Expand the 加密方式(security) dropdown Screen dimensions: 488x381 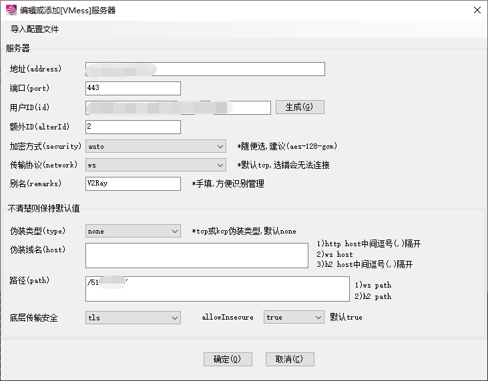coord(156,146)
